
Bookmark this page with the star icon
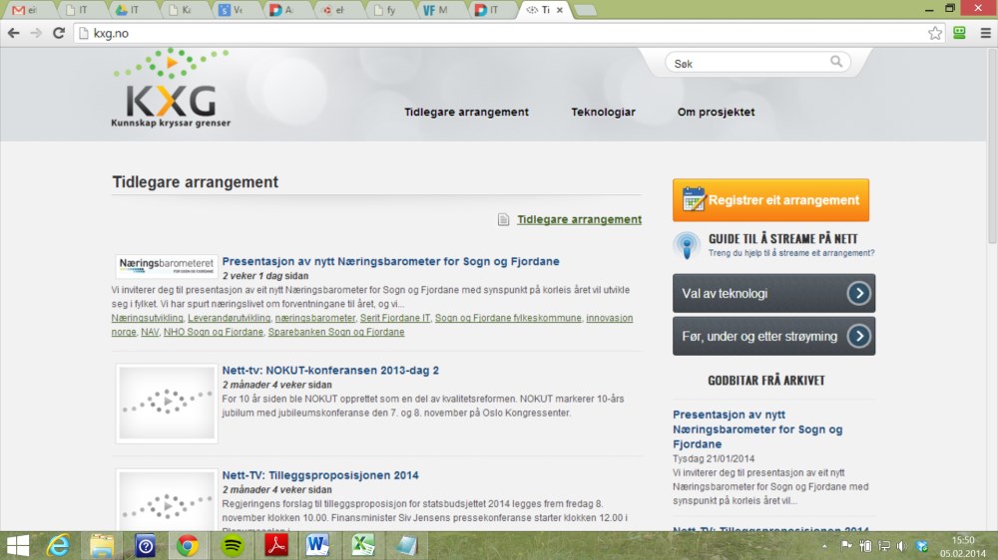[x=934, y=33]
